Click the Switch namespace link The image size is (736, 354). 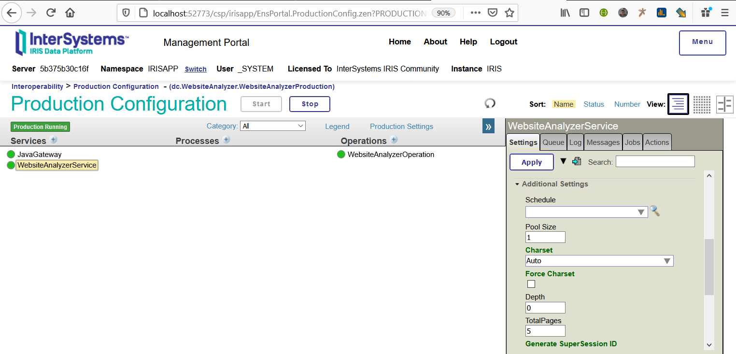[x=196, y=69]
